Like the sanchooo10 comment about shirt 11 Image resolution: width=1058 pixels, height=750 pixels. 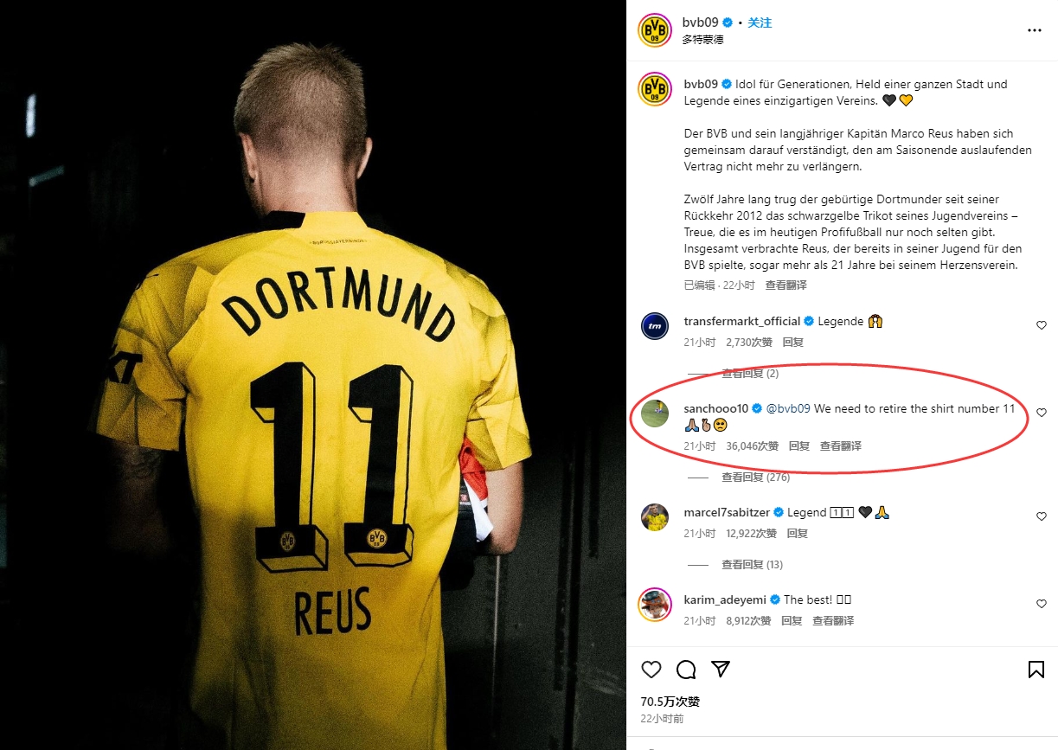pos(1042,413)
